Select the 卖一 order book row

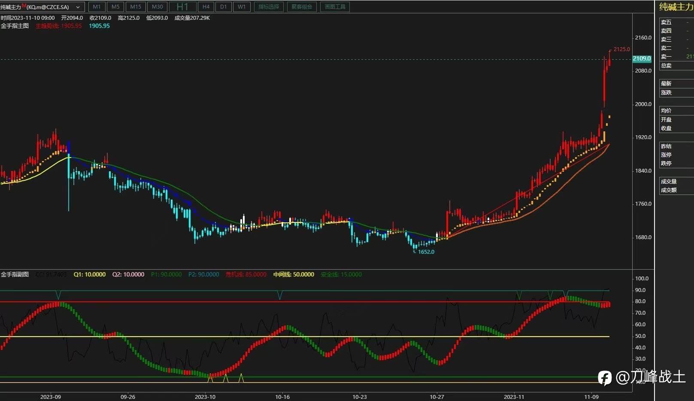[x=677, y=57]
